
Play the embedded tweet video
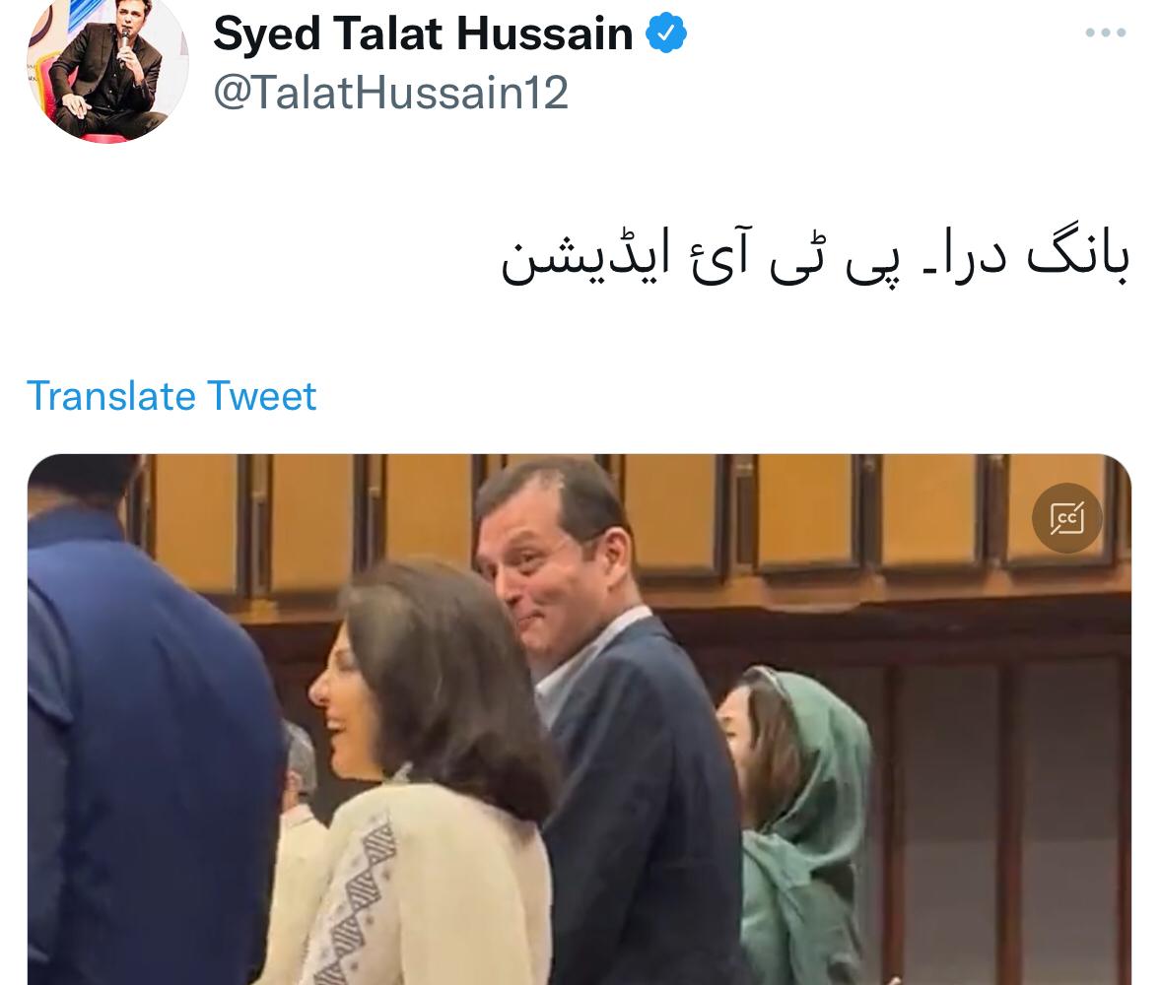pyautogui.click(x=579, y=719)
